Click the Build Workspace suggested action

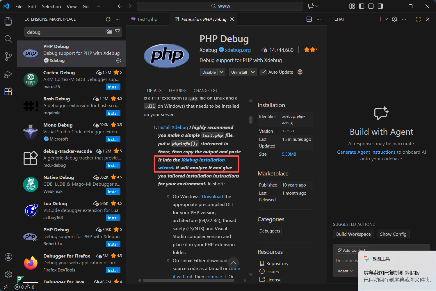pyautogui.click(x=353, y=234)
